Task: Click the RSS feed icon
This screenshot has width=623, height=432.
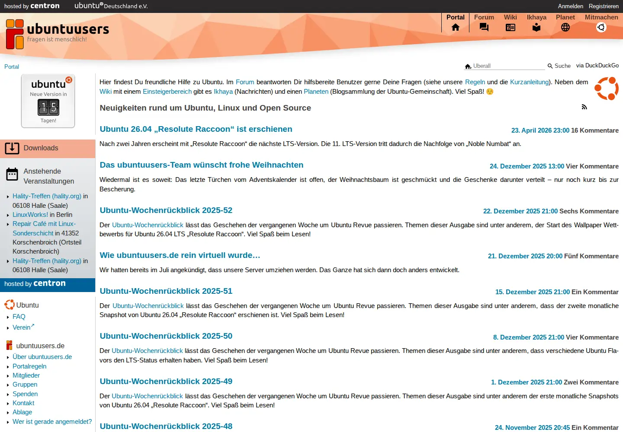Action: click(x=584, y=107)
